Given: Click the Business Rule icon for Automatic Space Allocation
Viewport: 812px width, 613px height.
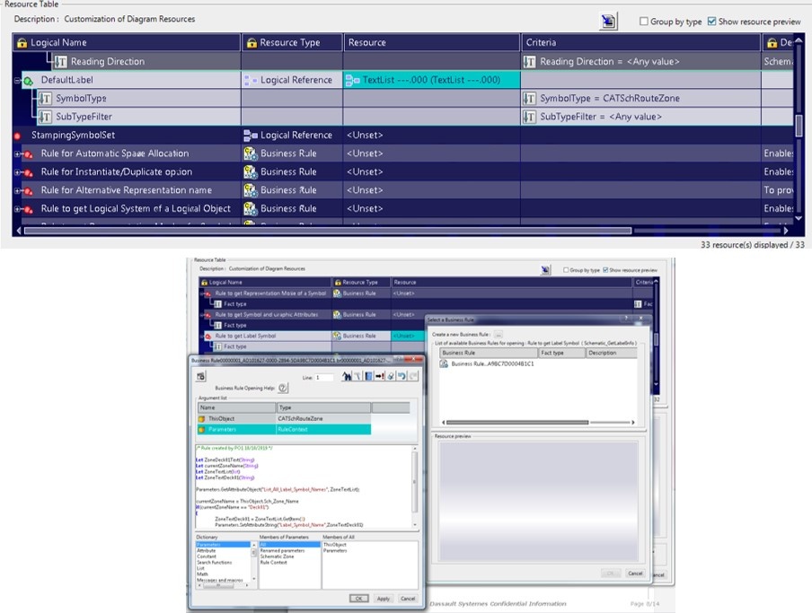Looking at the screenshot, I should (x=251, y=153).
